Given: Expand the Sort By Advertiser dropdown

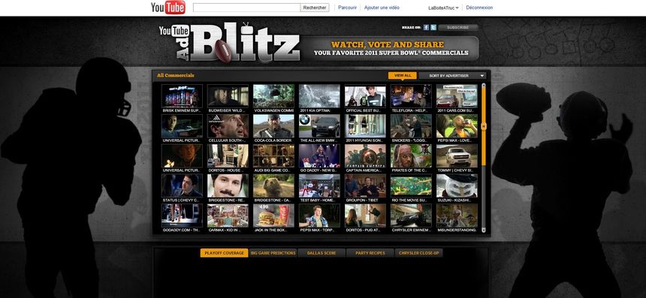Looking at the screenshot, I should [x=452, y=76].
